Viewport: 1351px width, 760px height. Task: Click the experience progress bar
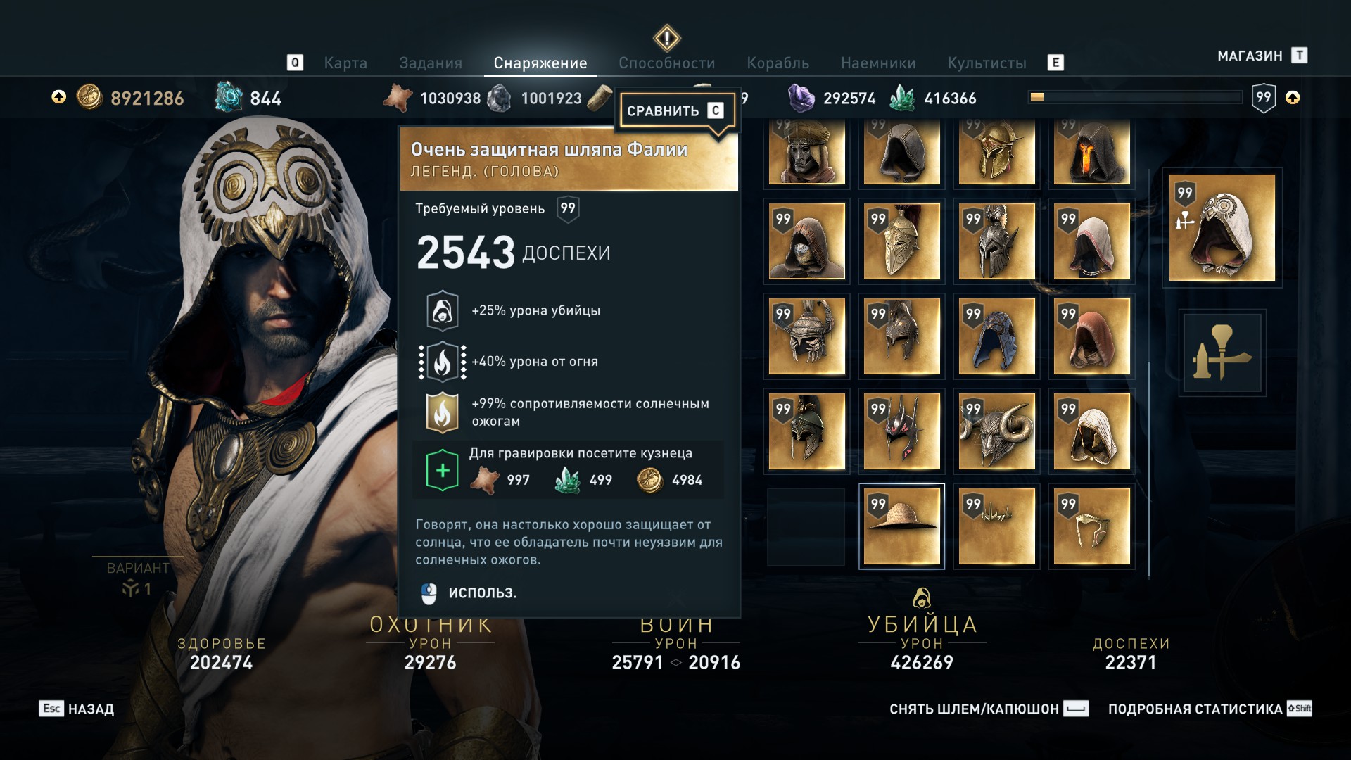[1135, 97]
